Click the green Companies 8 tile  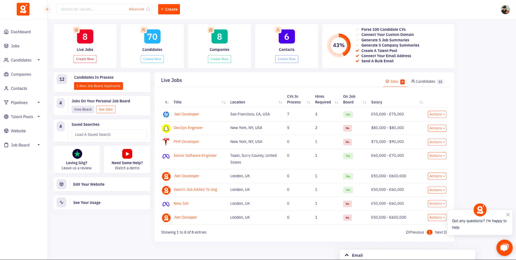click(x=220, y=37)
